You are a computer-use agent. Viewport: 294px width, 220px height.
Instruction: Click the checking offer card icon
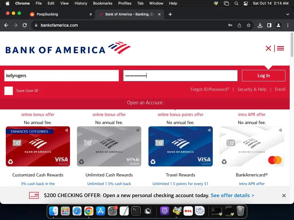pyautogui.click(x=34, y=195)
